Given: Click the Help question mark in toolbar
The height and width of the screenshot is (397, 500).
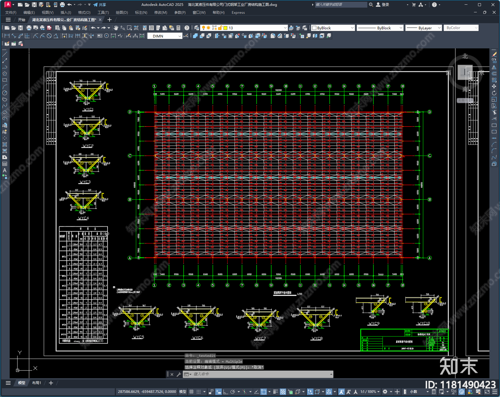Looking at the screenshot, I should [187, 28].
